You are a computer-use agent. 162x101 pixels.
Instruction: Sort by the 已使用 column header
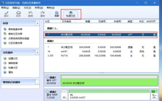pyautogui.click(x=99, y=21)
